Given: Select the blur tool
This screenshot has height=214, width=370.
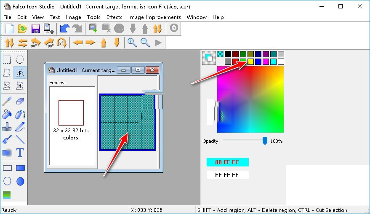Looking at the screenshot, I should tap(7, 153).
